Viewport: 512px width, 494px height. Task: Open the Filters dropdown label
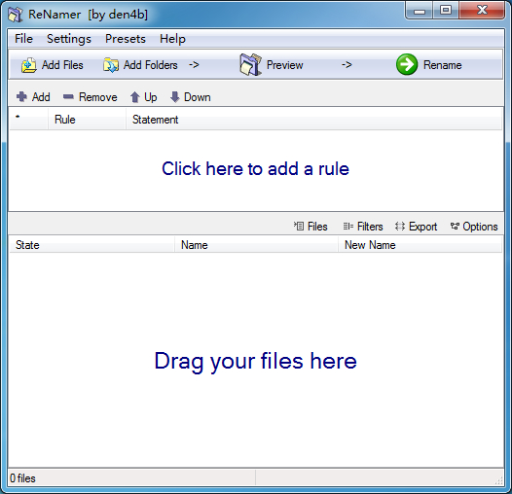pyautogui.click(x=370, y=227)
